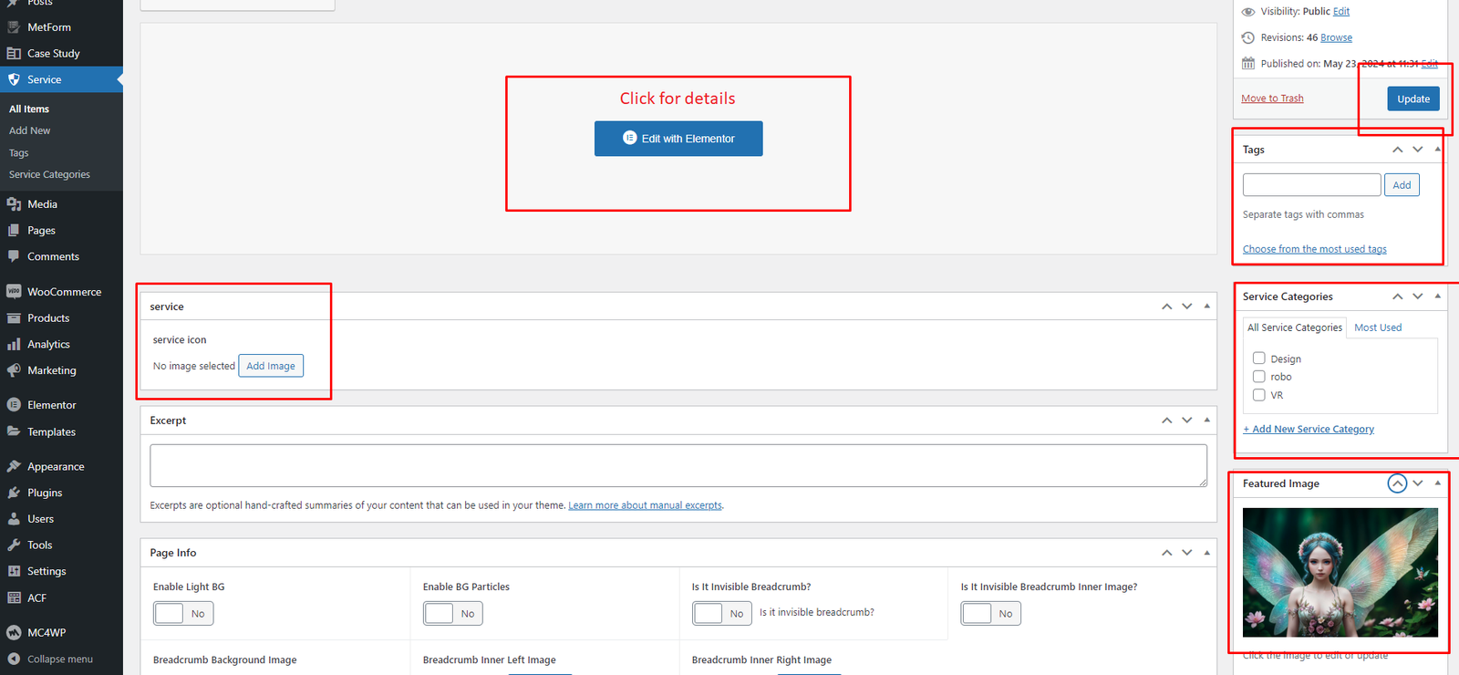Click the fairy featured image thumbnail
The height and width of the screenshot is (675, 1459).
(x=1340, y=572)
